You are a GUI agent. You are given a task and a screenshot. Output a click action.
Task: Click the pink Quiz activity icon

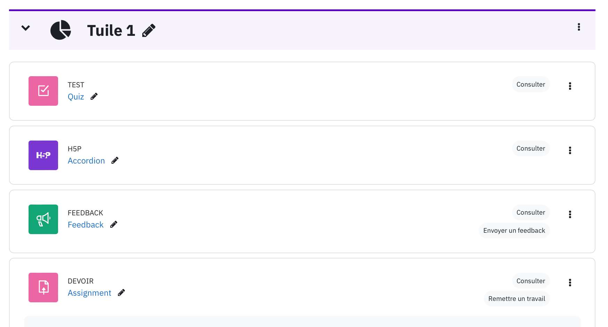[43, 91]
